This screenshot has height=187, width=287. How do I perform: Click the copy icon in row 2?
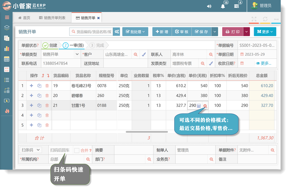[x=39, y=96]
